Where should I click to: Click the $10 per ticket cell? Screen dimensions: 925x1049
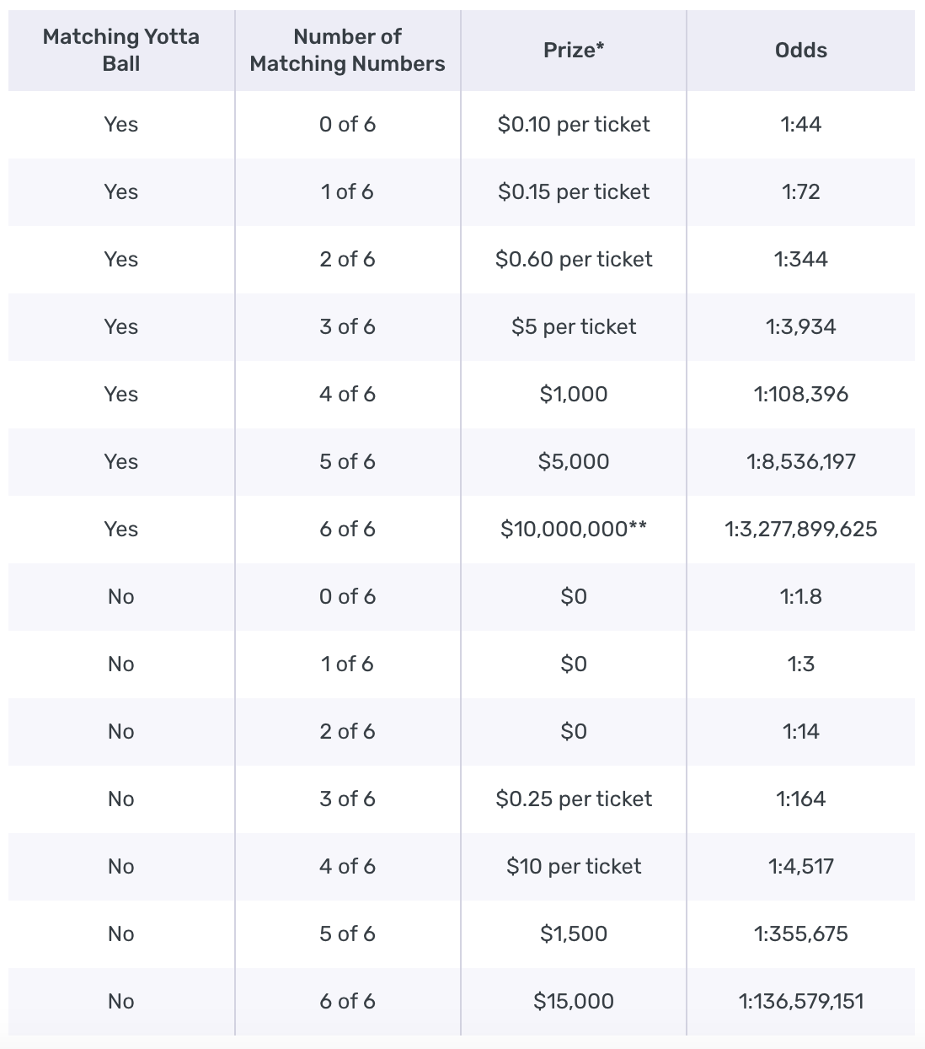(x=574, y=866)
